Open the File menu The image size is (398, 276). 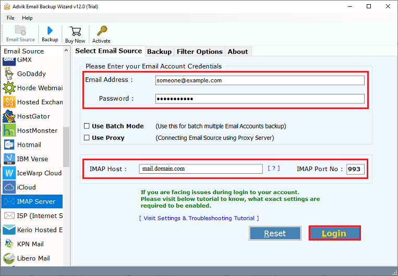click(x=10, y=18)
